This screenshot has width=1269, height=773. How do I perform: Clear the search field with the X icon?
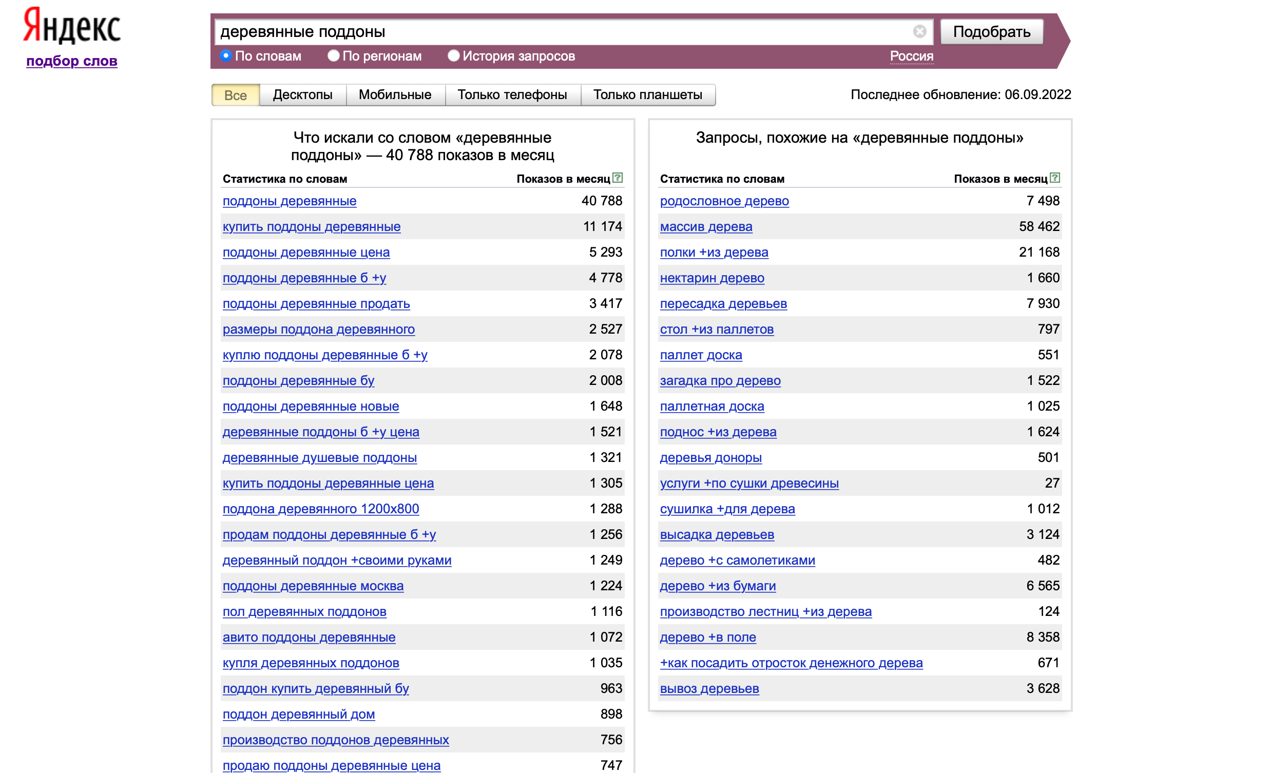pyautogui.click(x=919, y=31)
